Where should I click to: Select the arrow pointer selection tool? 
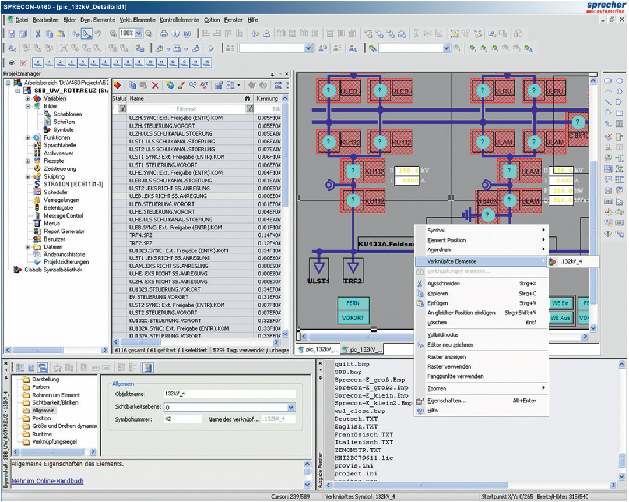coord(86,34)
